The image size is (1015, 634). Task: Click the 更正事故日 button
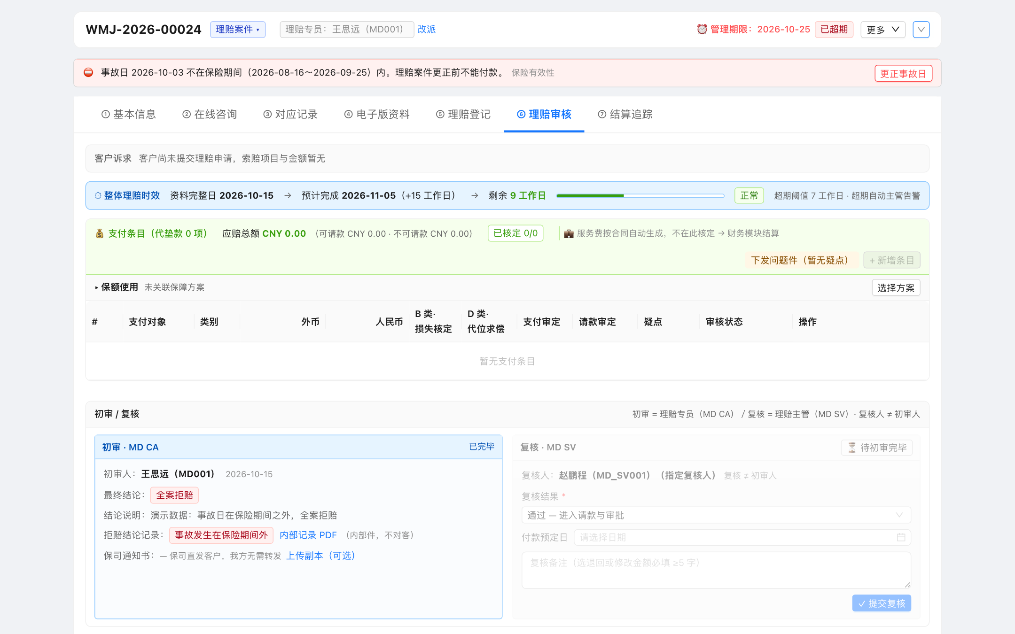(903, 73)
